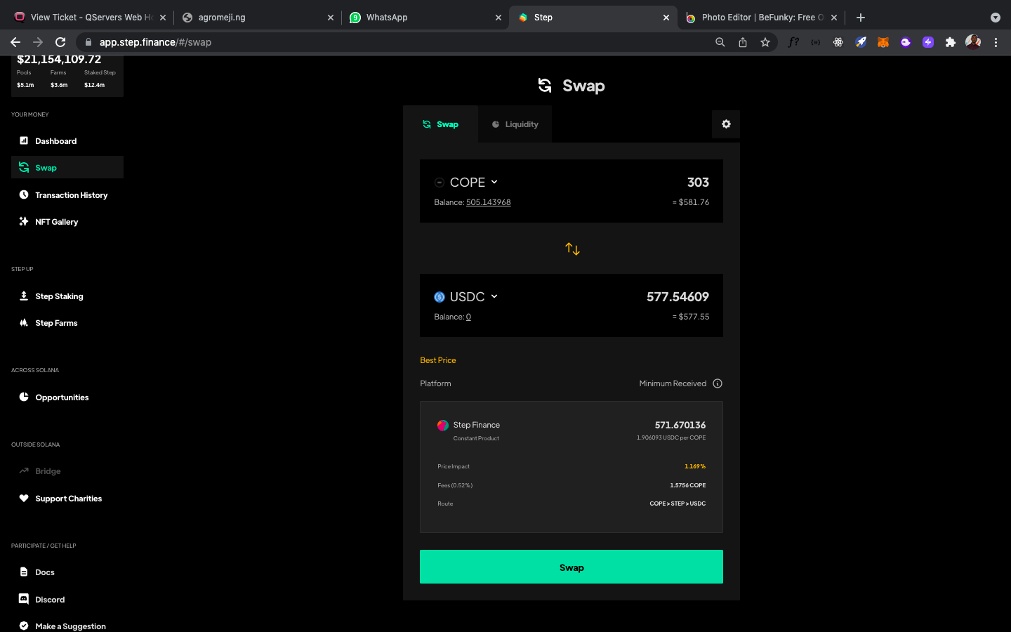This screenshot has height=632, width=1011.
Task: Open the purple lightning extension icon
Action: click(928, 42)
